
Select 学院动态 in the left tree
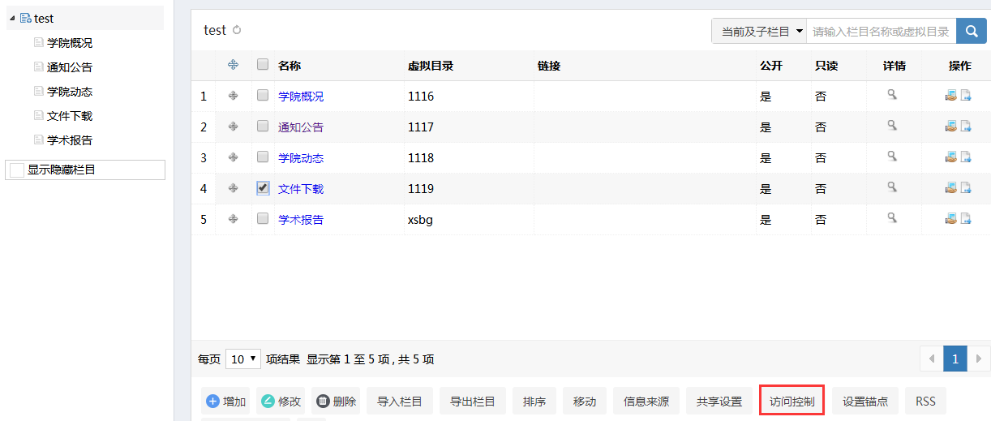pos(70,92)
